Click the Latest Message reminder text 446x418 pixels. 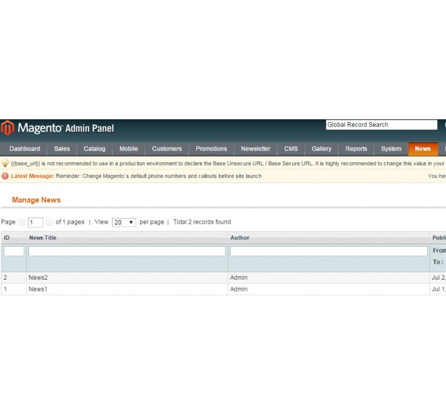click(x=159, y=176)
